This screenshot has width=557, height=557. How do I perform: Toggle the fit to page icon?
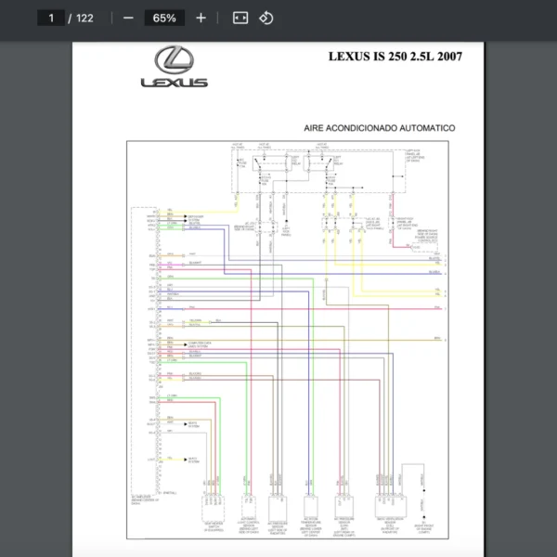click(x=240, y=18)
